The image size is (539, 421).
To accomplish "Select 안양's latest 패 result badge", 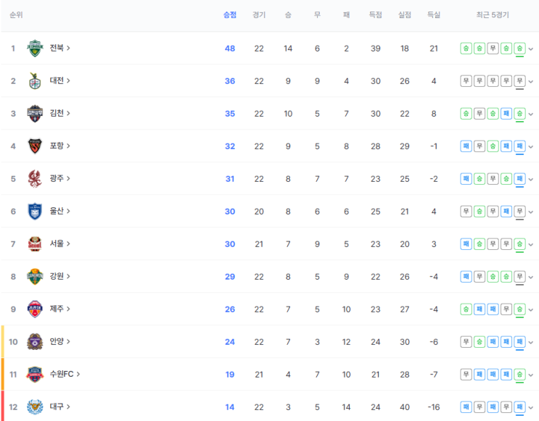I will [519, 342].
